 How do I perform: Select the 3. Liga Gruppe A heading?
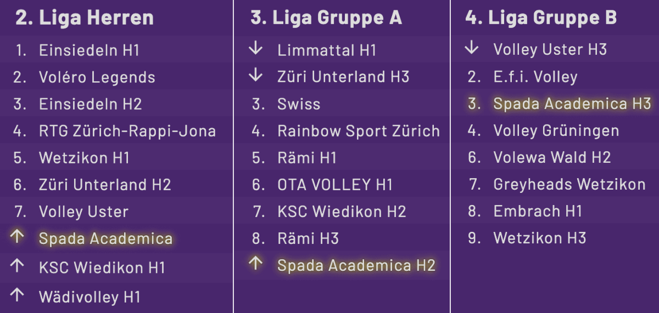tap(326, 18)
